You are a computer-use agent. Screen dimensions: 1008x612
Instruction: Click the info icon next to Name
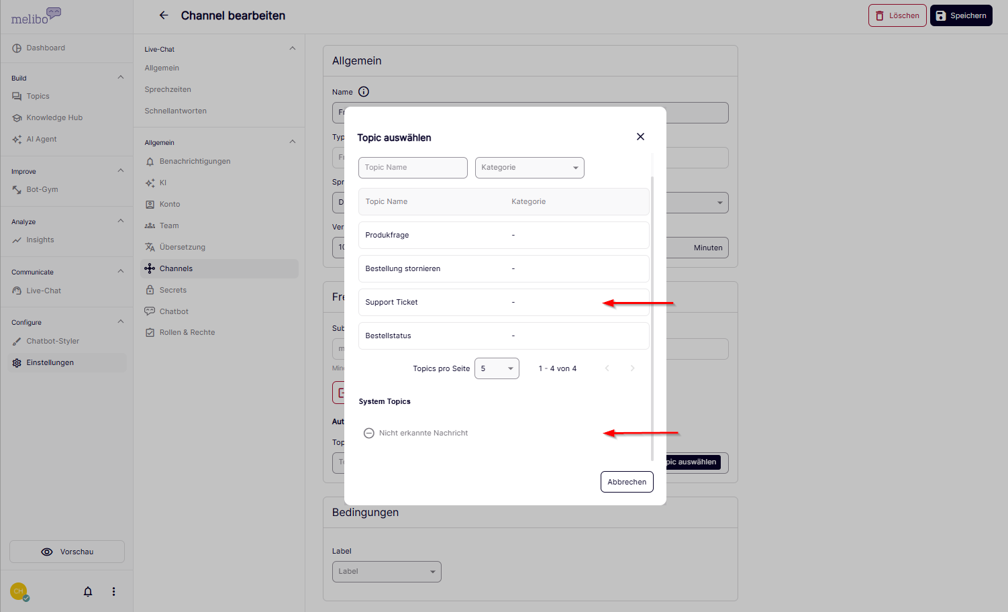click(364, 92)
